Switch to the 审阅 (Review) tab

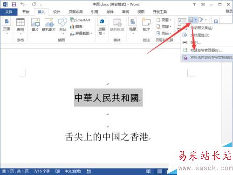click(125, 12)
